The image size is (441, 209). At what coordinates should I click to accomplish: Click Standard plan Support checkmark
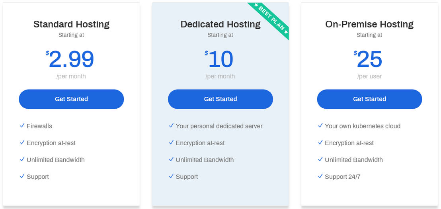[22, 176]
